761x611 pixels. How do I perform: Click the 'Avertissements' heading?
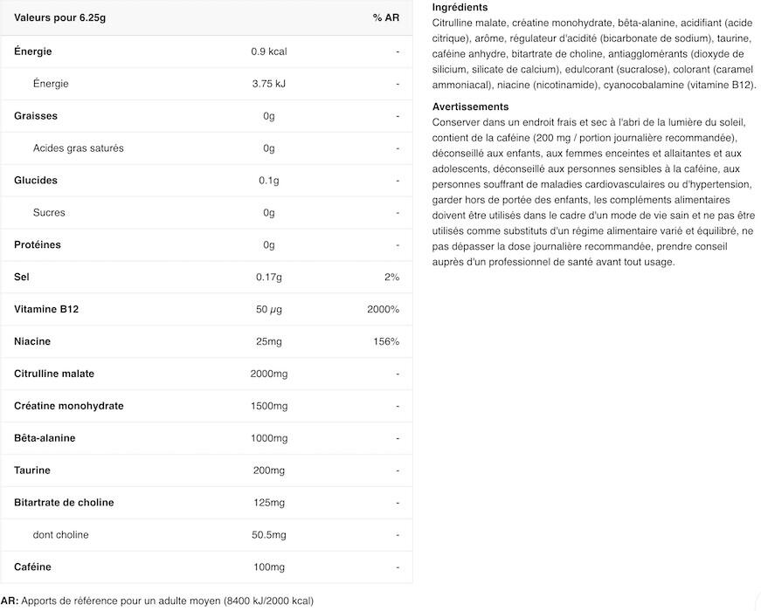470,106
